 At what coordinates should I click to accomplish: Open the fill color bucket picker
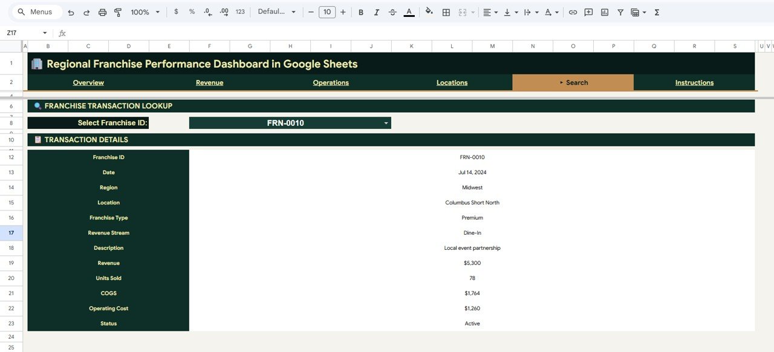click(x=429, y=12)
